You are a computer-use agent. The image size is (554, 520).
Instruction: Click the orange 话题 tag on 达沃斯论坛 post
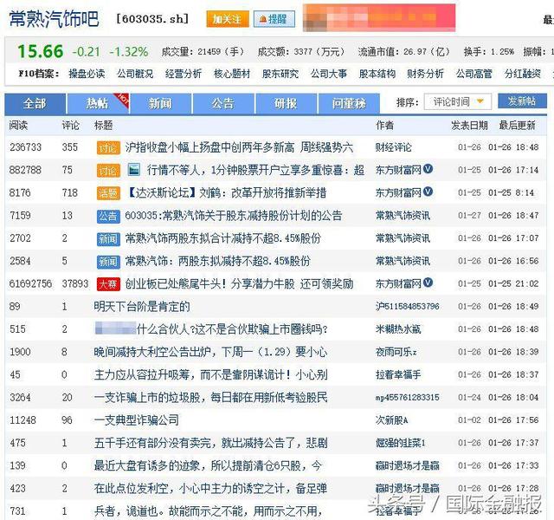[x=107, y=192]
